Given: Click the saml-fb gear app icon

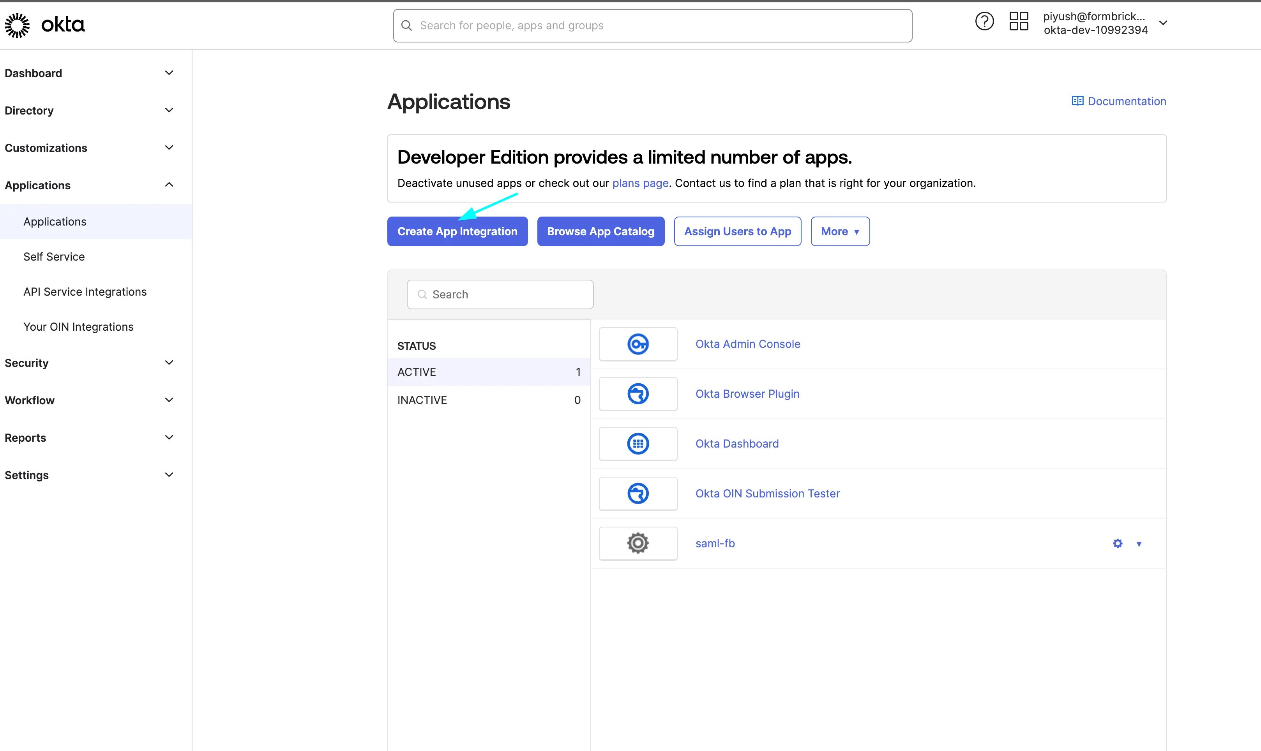Looking at the screenshot, I should 638,543.
